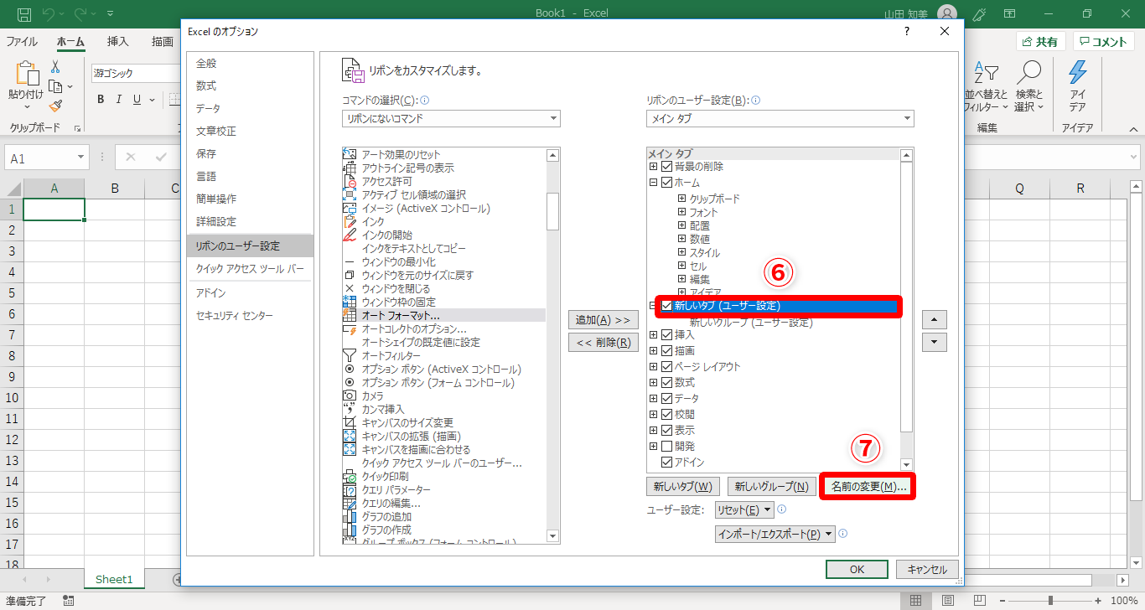The width and height of the screenshot is (1145, 610).
Task: Expand the クリップボード group in the tree
Action: [682, 199]
